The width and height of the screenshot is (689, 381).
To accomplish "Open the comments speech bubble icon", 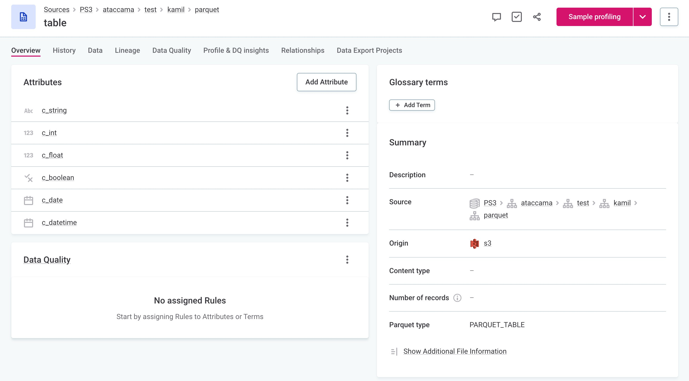I will [496, 17].
